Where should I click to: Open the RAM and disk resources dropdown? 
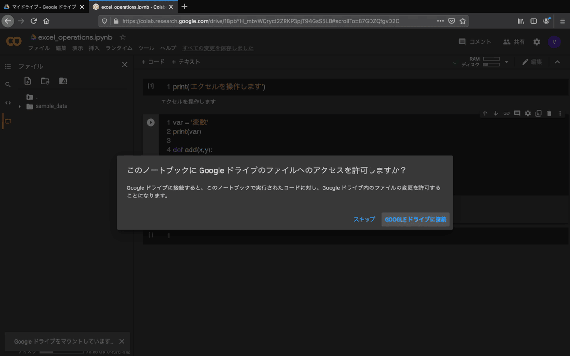[x=506, y=62]
